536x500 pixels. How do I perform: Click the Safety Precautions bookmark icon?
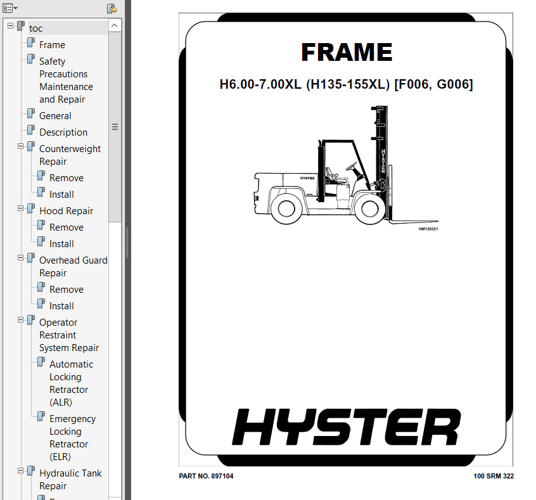point(31,59)
